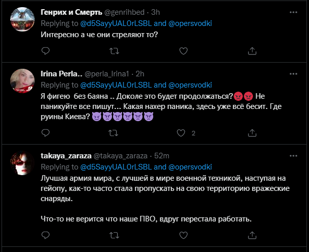Image resolution: width=309 pixels, height=252 pixels.
Task: Reply to Irina Perla's tweet
Action: coord(45,133)
